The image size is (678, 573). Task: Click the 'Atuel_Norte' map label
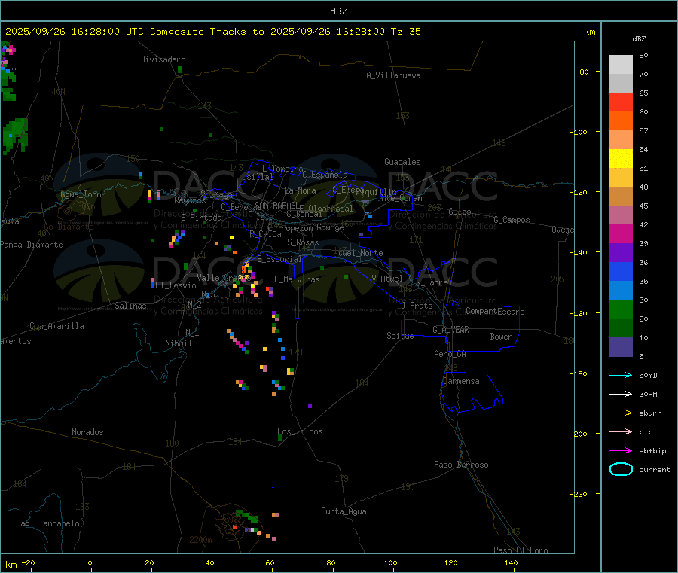coord(358,253)
